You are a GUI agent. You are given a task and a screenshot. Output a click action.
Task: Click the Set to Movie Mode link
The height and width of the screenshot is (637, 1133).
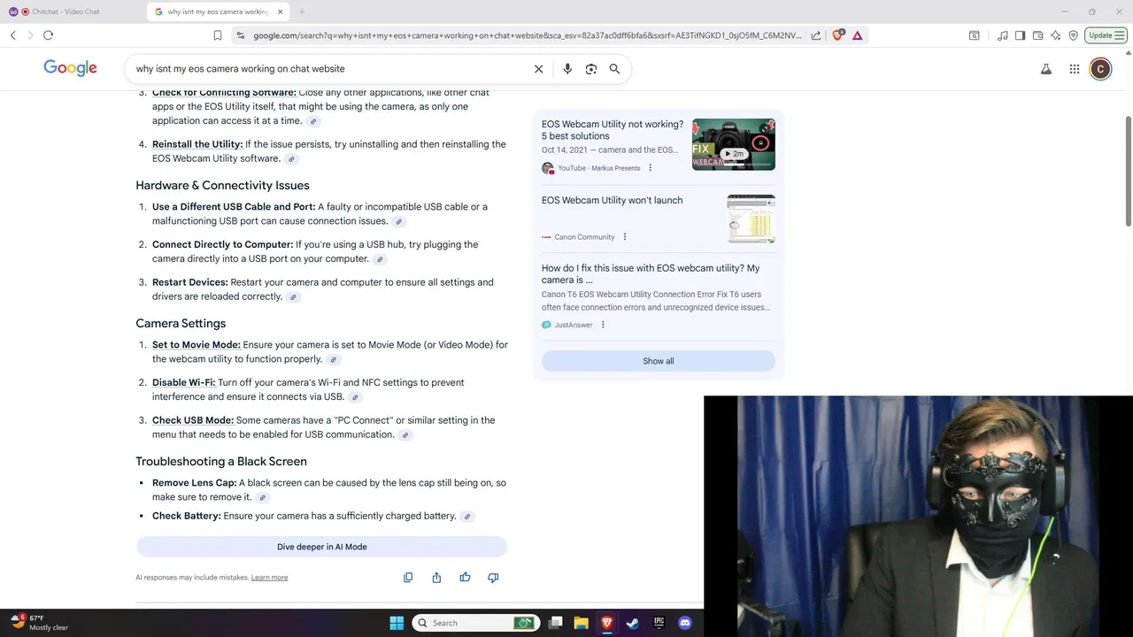tap(197, 345)
